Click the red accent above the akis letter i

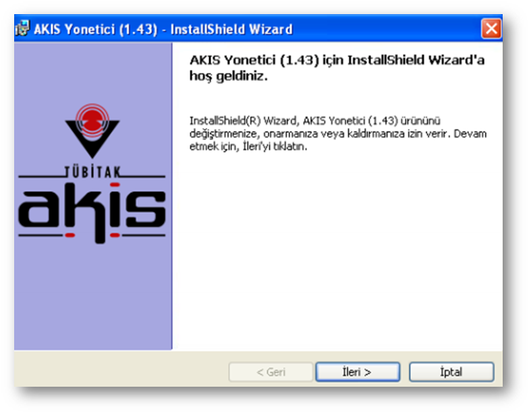115,185
